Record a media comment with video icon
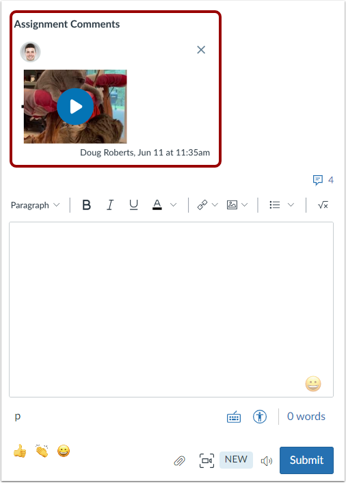The image size is (346, 483). tap(207, 460)
